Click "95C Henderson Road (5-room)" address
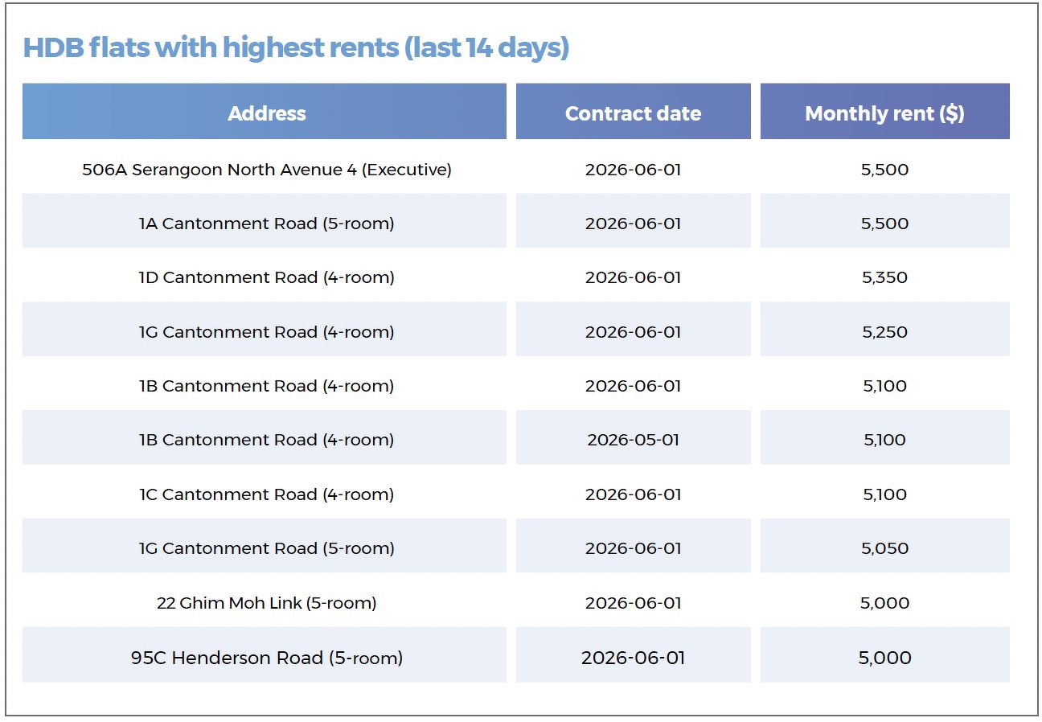Viewport: 1042px width, 722px height. click(267, 658)
